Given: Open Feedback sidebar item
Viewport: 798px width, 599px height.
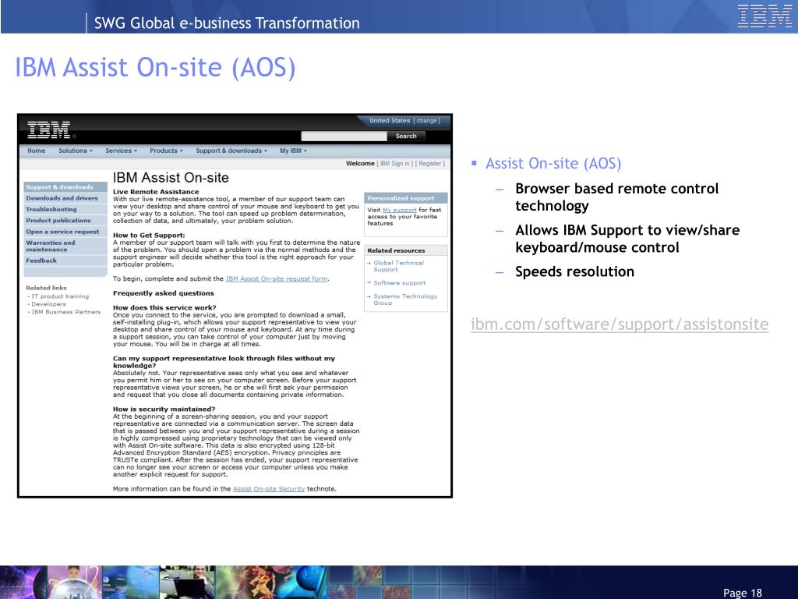Looking at the screenshot, I should 65,261.
